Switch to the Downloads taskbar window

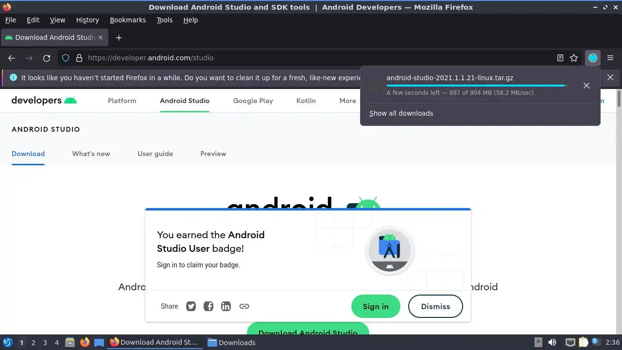[232, 342]
